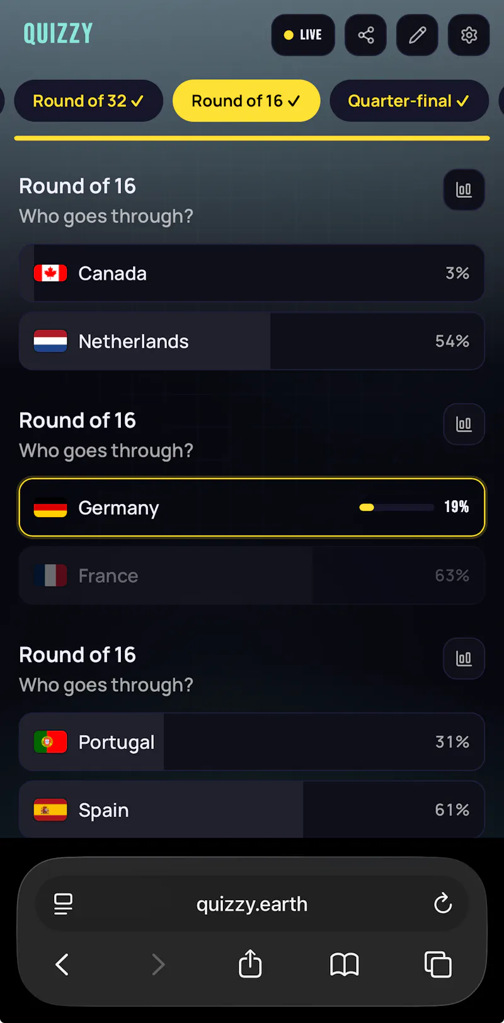Screen dimensions: 504x1023
Task: Show chart stats for Canada–Netherlands match
Action: pyautogui.click(x=464, y=190)
